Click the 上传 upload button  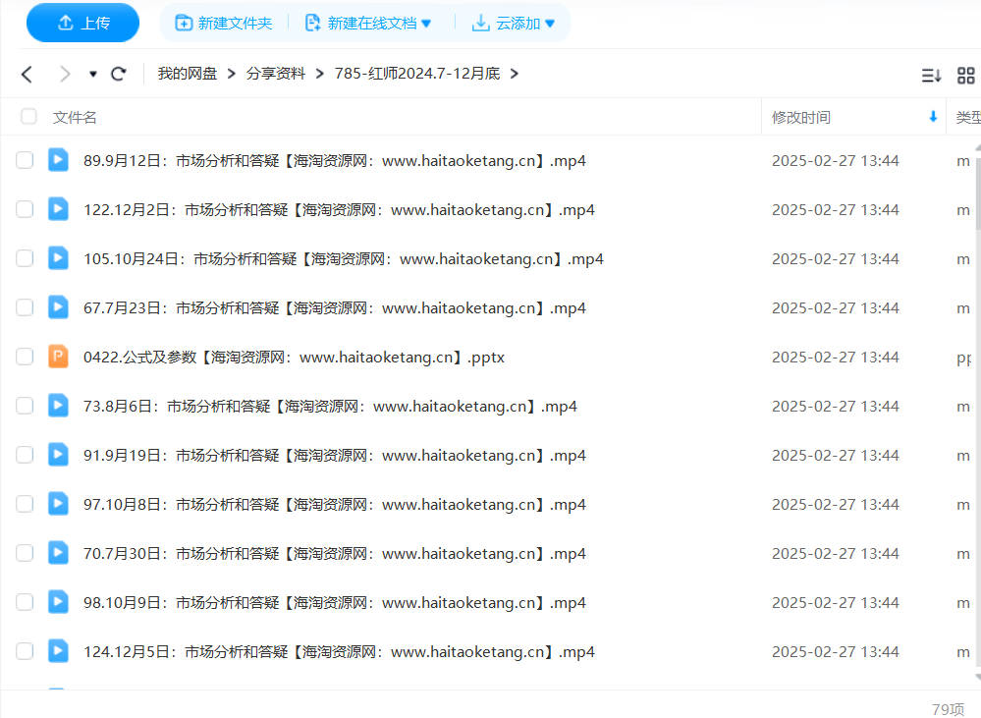pos(82,24)
